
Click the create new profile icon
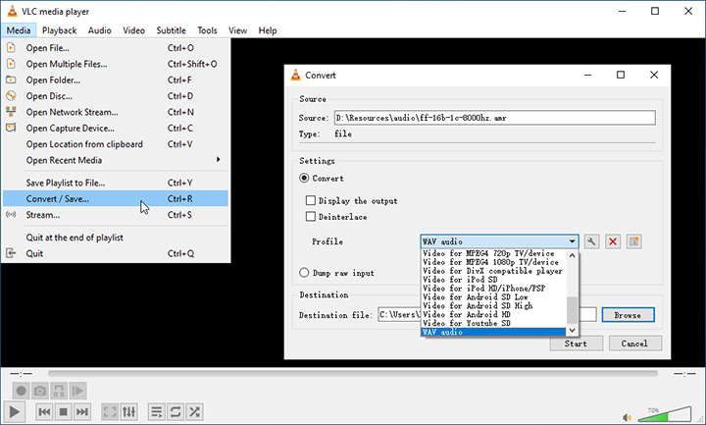pos(634,241)
